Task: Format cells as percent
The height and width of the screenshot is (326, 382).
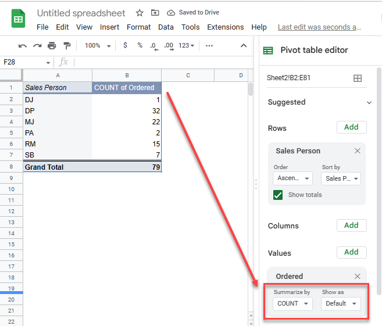Action: pos(140,45)
